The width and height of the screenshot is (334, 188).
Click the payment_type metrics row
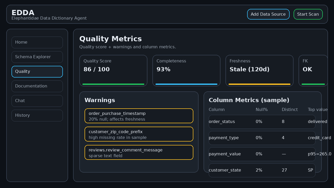pyautogui.click(x=262, y=138)
